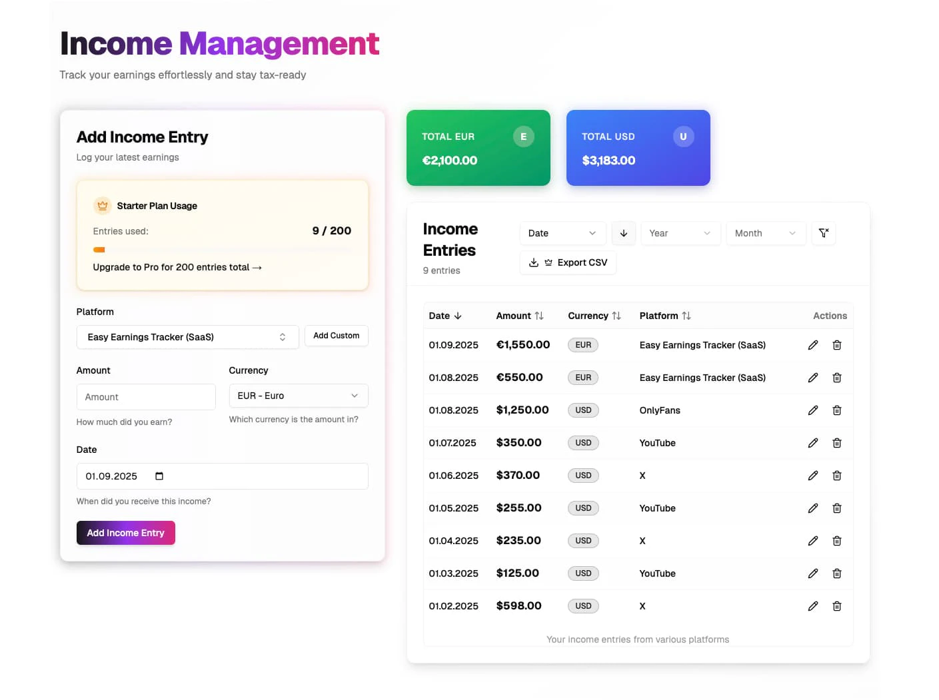This screenshot has width=939, height=700.
Task: Open the calendar picker in the Date field
Action: pyautogui.click(x=159, y=476)
